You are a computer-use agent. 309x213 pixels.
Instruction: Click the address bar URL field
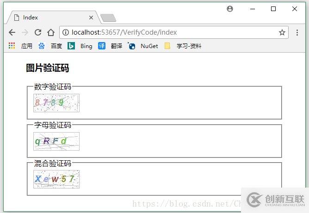click(x=171, y=32)
